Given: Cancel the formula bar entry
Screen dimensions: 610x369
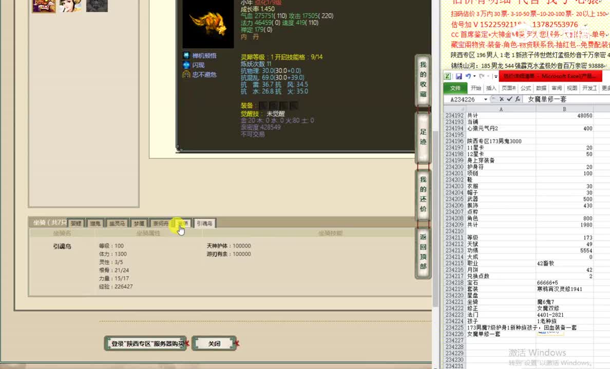Looking at the screenshot, I should 502,99.
